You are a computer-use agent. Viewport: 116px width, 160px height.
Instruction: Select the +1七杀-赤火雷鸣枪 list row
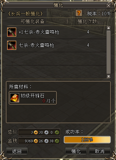pos(56,32)
